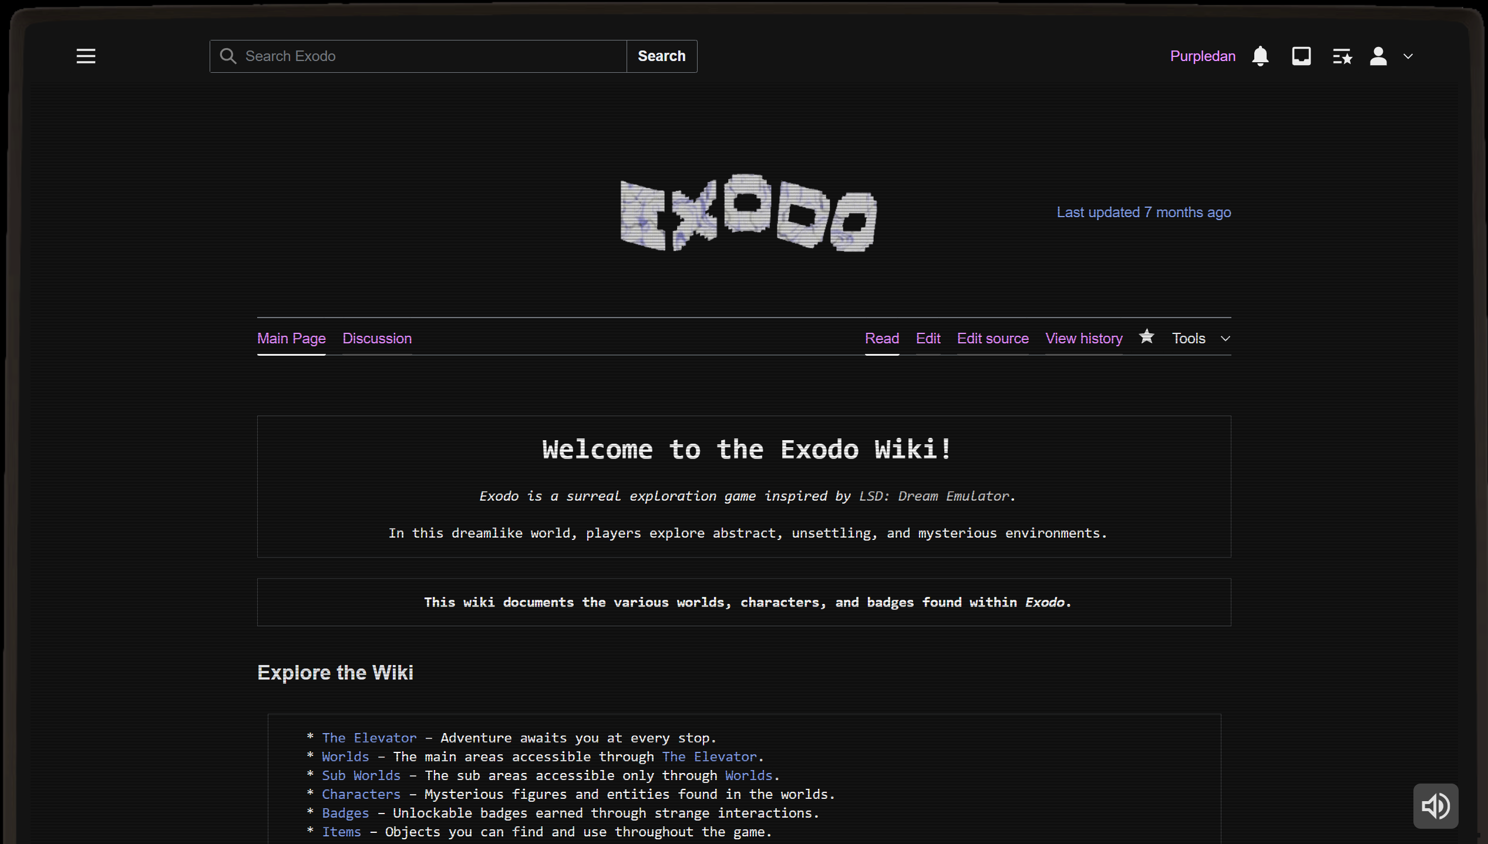Open the Discussion tab
This screenshot has height=844, width=1488.
coord(377,339)
